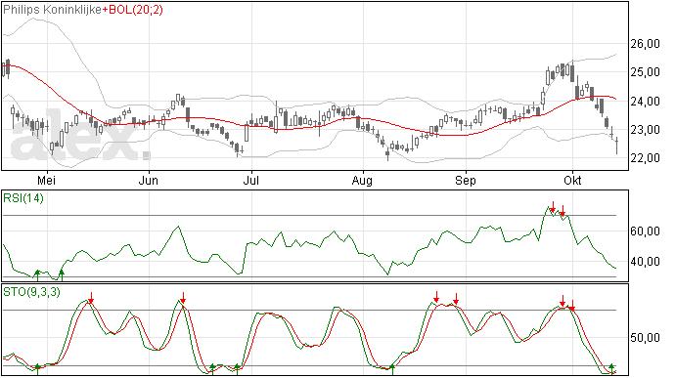Click the 60,00 RSI axis value
Viewport: 675px width, 378px height.
coord(645,231)
